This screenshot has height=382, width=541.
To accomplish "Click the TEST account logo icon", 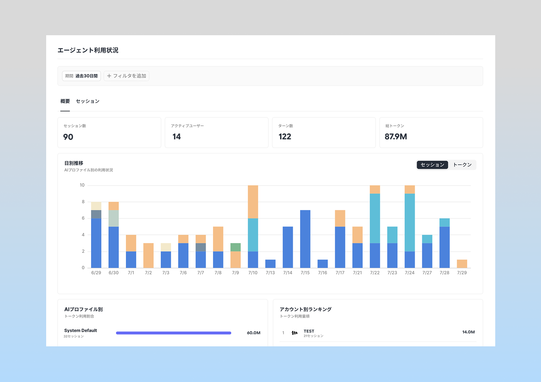I will 294,333.
